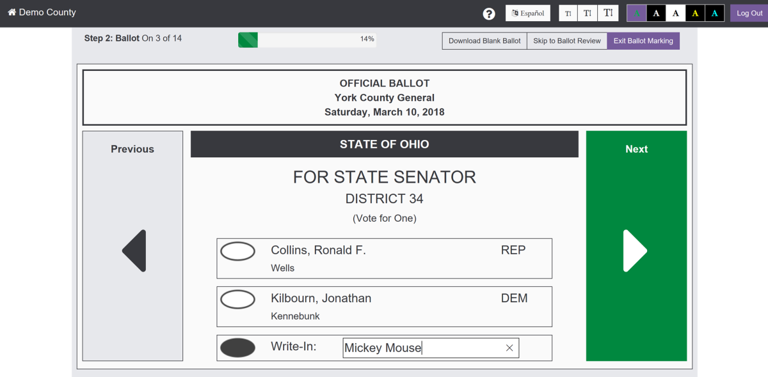Switch language to Español
This screenshot has height=377, width=768.
528,13
